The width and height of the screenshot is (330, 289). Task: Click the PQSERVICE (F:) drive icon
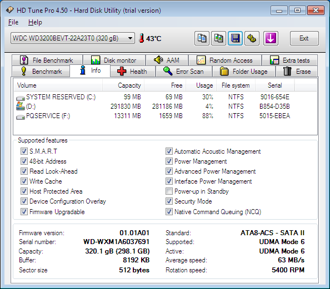tap(21, 117)
